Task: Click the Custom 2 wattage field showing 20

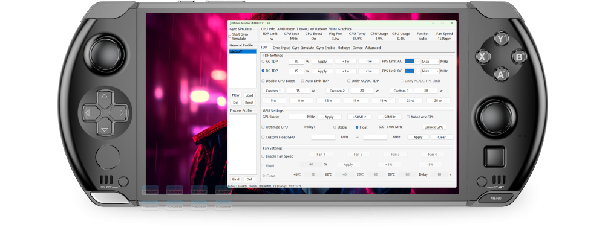Action: [x=362, y=91]
